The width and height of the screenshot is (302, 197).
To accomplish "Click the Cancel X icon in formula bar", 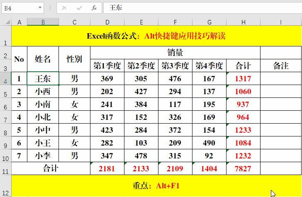I will [64, 8].
